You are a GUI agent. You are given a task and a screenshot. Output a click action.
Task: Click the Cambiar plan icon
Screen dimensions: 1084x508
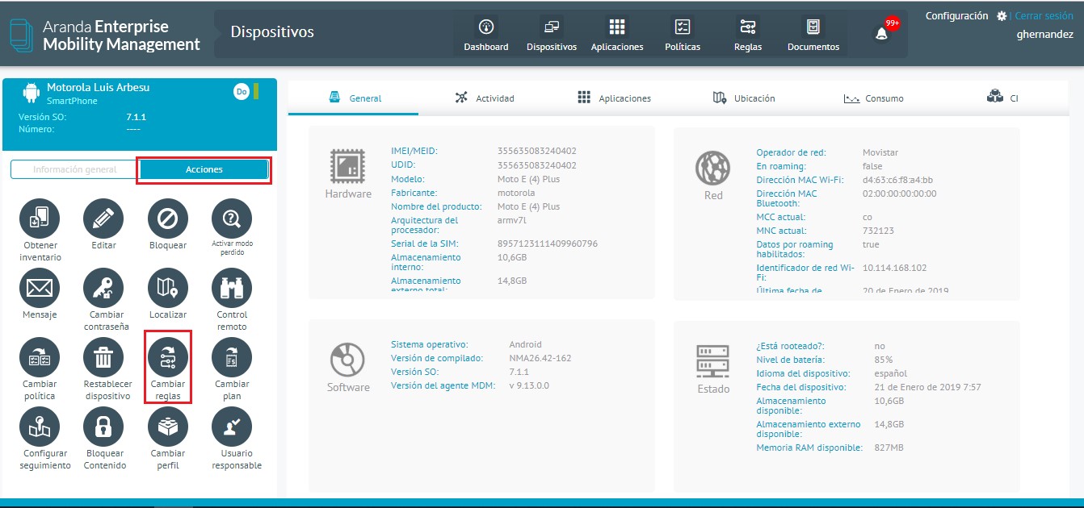pyautogui.click(x=232, y=357)
